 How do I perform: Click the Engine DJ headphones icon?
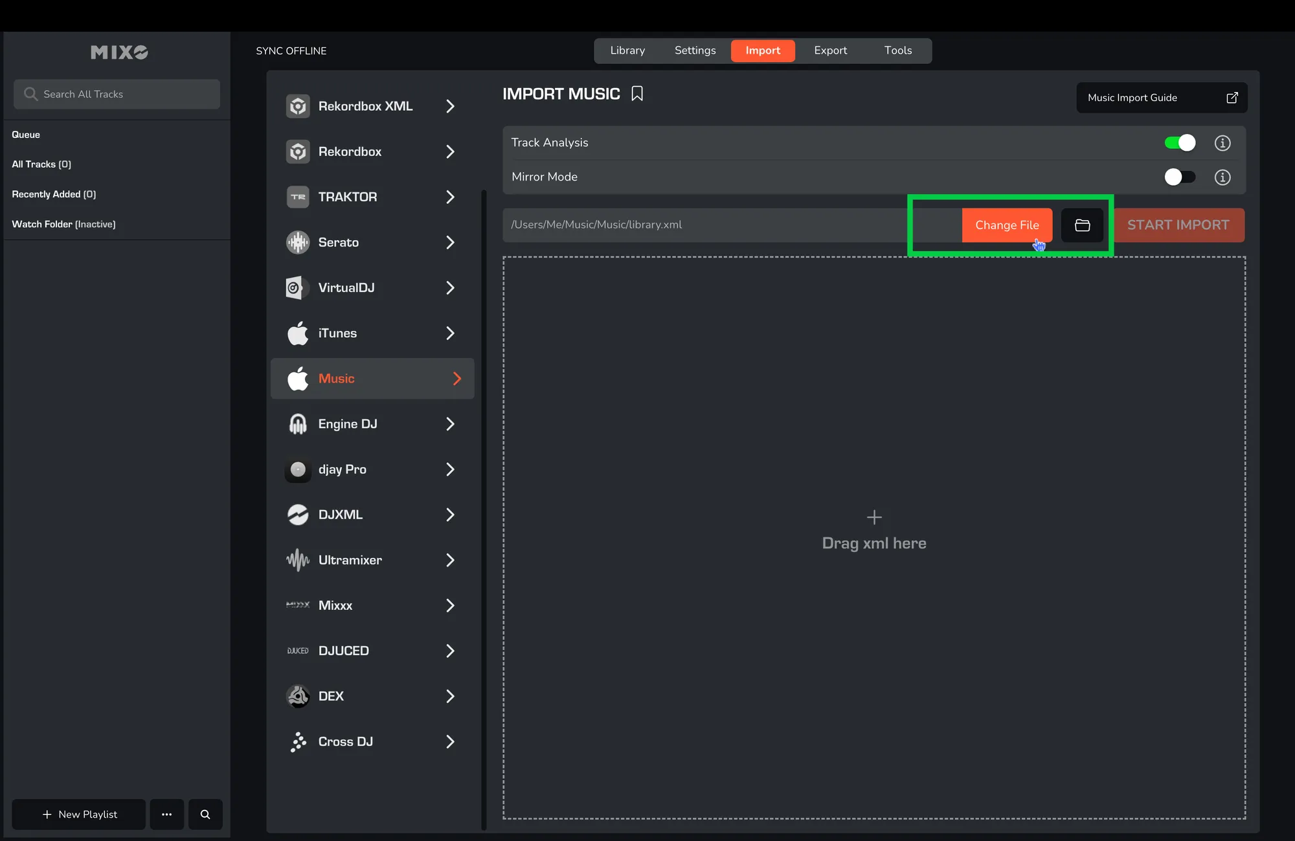[x=298, y=424]
